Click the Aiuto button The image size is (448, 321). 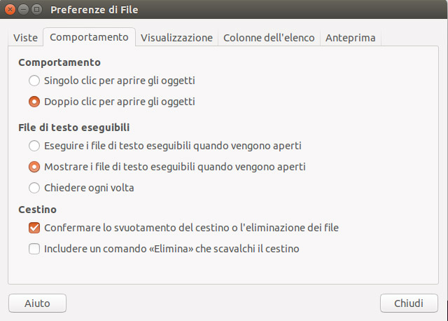pyautogui.click(x=37, y=303)
